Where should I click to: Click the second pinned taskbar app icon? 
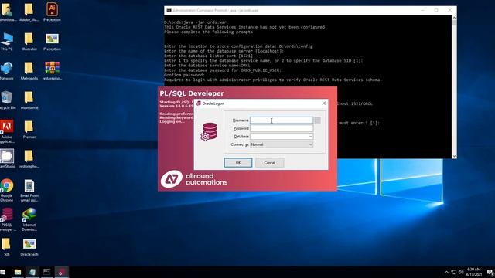point(32,272)
